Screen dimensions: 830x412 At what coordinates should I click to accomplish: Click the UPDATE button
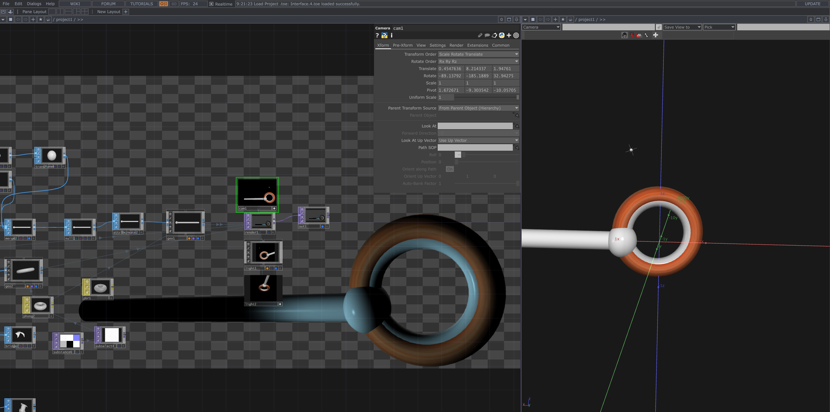tap(812, 4)
